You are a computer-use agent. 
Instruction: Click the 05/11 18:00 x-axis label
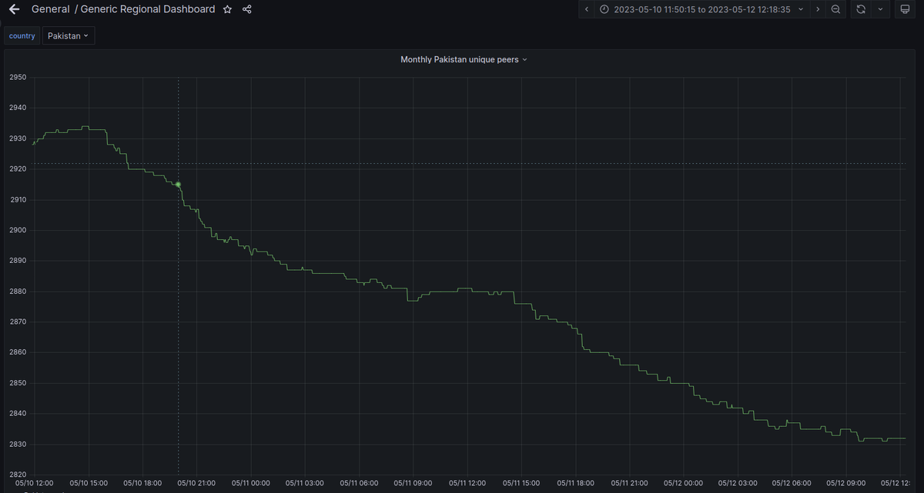[x=575, y=483]
